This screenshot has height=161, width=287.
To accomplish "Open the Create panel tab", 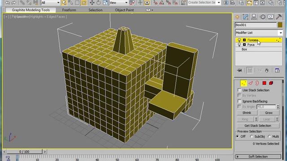I will [237, 17].
